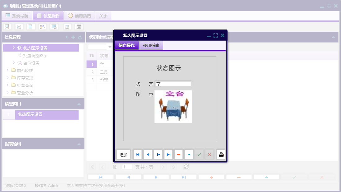Image resolution: width=341 pixels, height=192 pixels.
Task: Click the refresh icon next to page navigation
Action: (186, 167)
